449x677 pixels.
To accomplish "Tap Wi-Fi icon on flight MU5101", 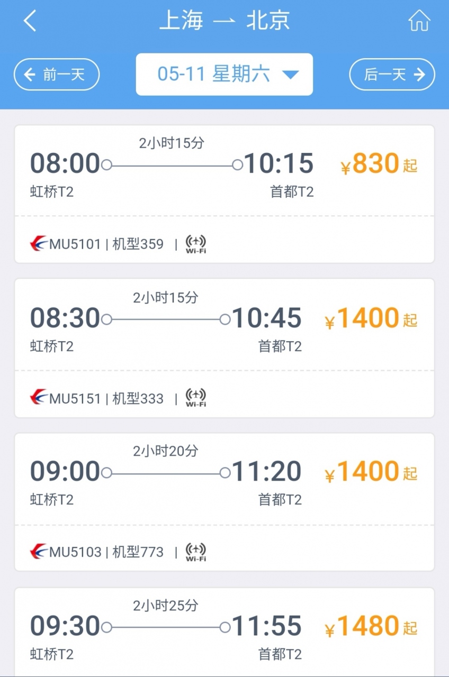I will tap(195, 244).
